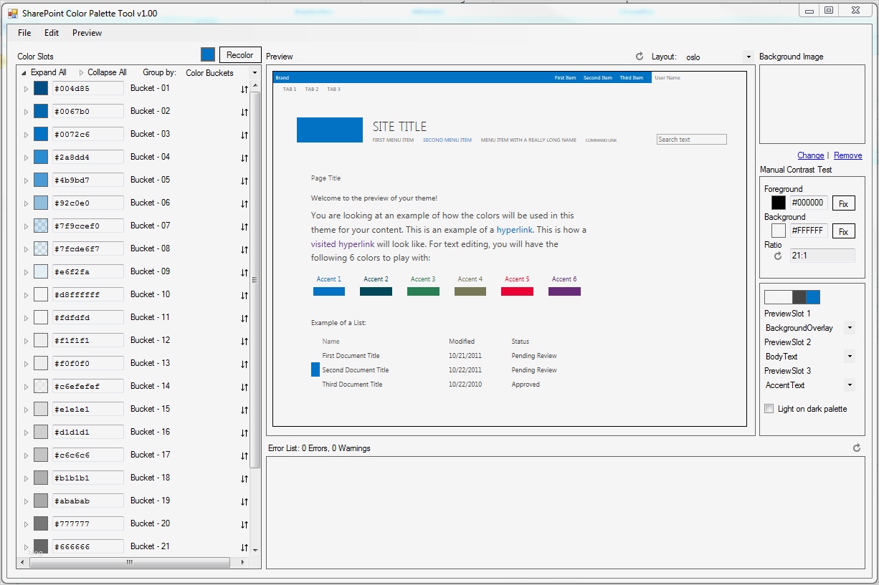The image size is (879, 585).
Task: Click the swap icon for Bucket - 04
Action: click(x=244, y=158)
